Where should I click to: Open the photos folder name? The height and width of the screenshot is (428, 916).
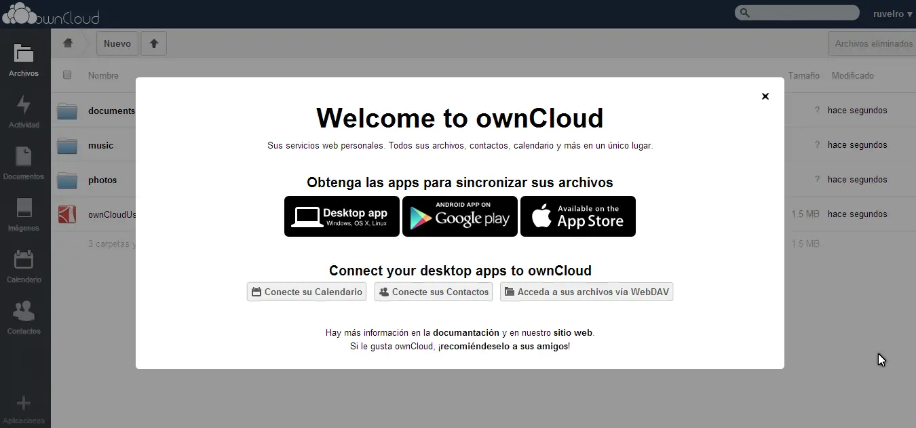102,180
